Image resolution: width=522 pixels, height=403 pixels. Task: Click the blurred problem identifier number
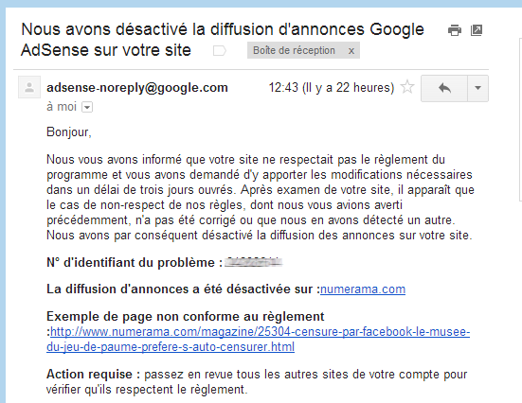coord(254,262)
